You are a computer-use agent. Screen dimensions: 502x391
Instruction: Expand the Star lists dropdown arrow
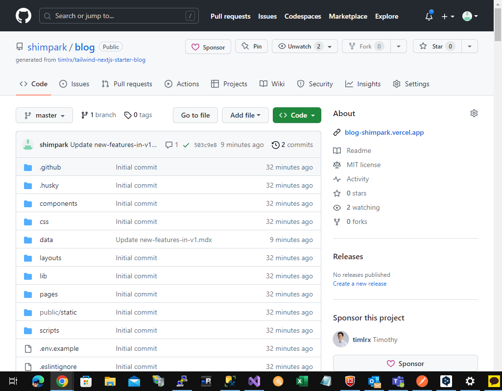470,47
